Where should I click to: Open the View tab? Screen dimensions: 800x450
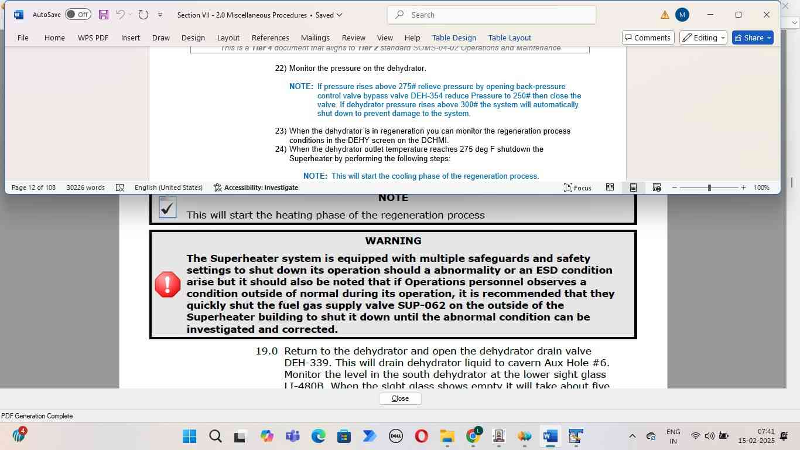coord(385,37)
